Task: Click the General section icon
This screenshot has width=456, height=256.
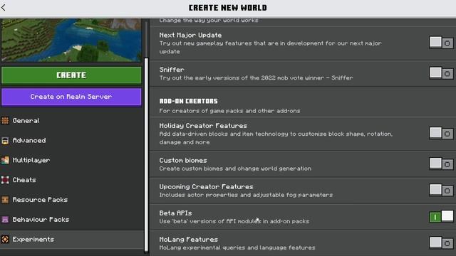Action: (x=5, y=120)
